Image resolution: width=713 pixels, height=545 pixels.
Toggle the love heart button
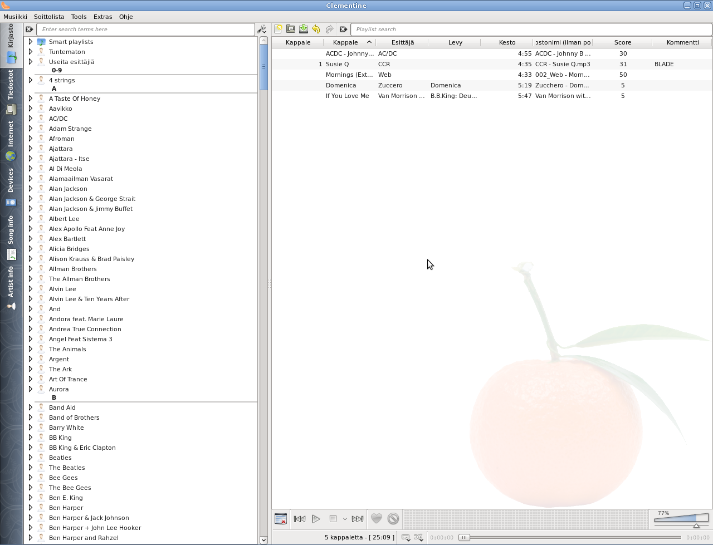377,519
